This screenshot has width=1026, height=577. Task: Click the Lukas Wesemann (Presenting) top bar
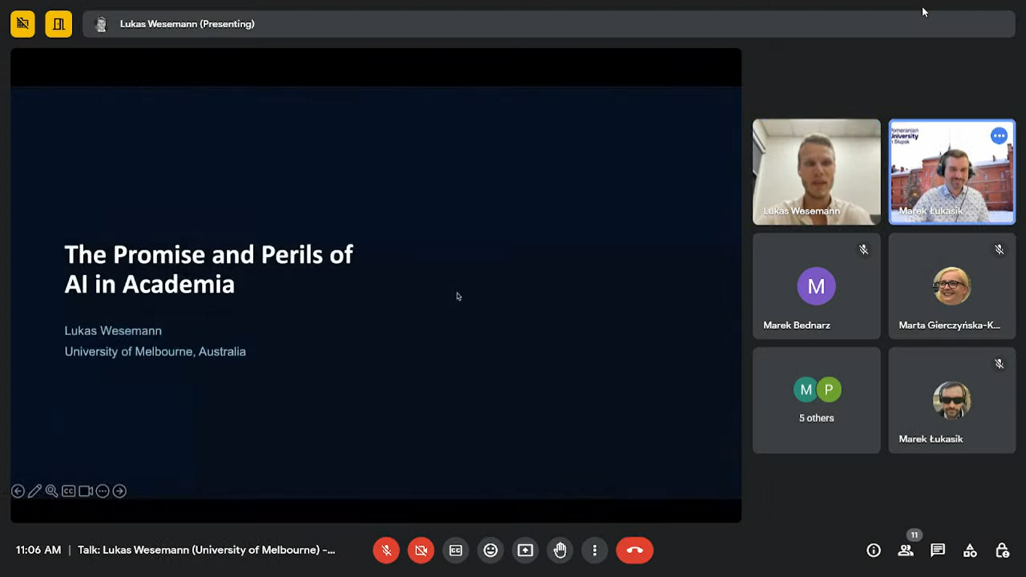187,24
